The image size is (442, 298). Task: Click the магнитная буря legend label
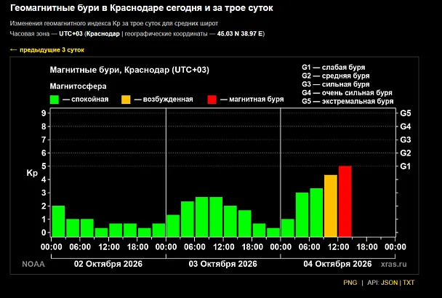[x=256, y=100]
